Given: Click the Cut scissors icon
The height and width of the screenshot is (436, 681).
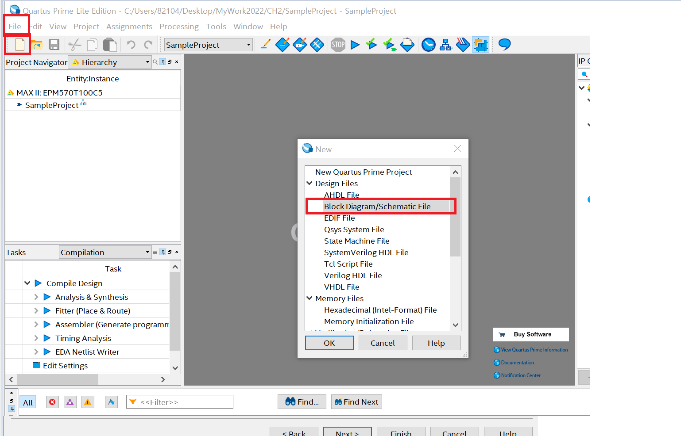Looking at the screenshot, I should (75, 45).
